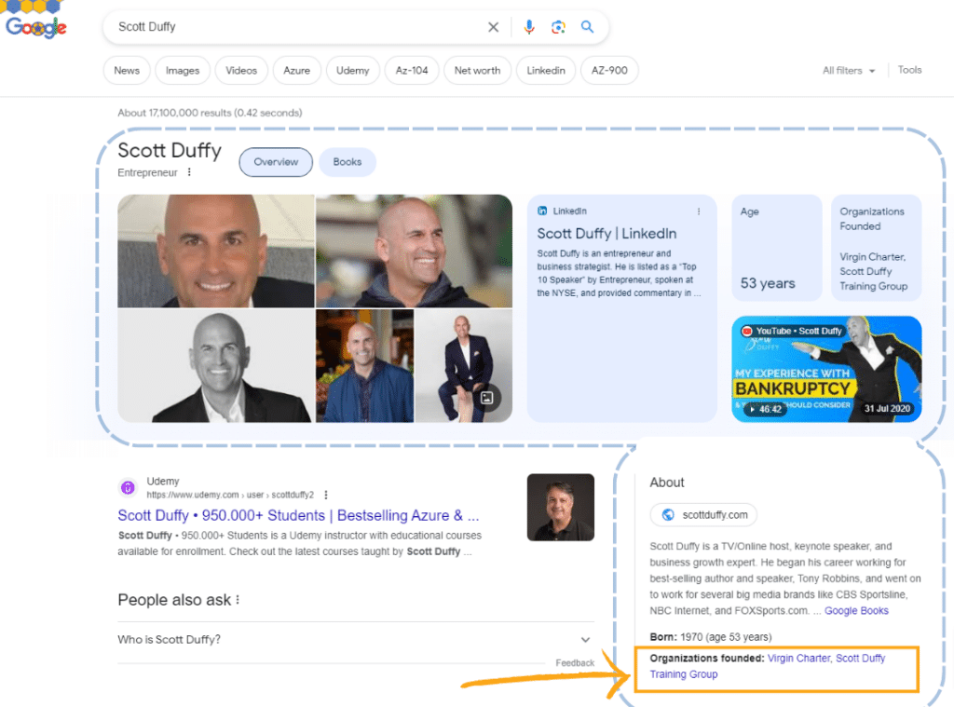This screenshot has height=707, width=954.
Task: Select the Udemy filter chip
Action: coord(353,70)
